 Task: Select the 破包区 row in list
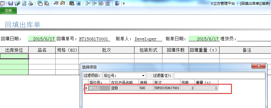click(x=153, y=88)
